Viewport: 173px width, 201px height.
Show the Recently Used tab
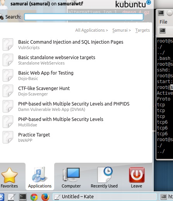(104, 177)
